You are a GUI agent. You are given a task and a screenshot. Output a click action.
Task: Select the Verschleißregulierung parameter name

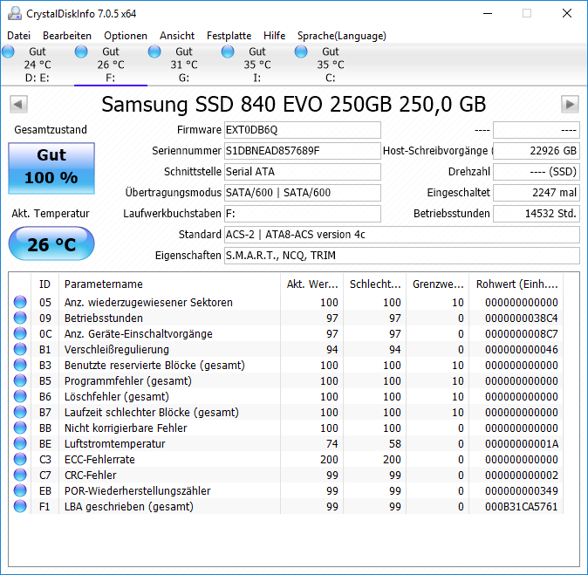click(117, 349)
